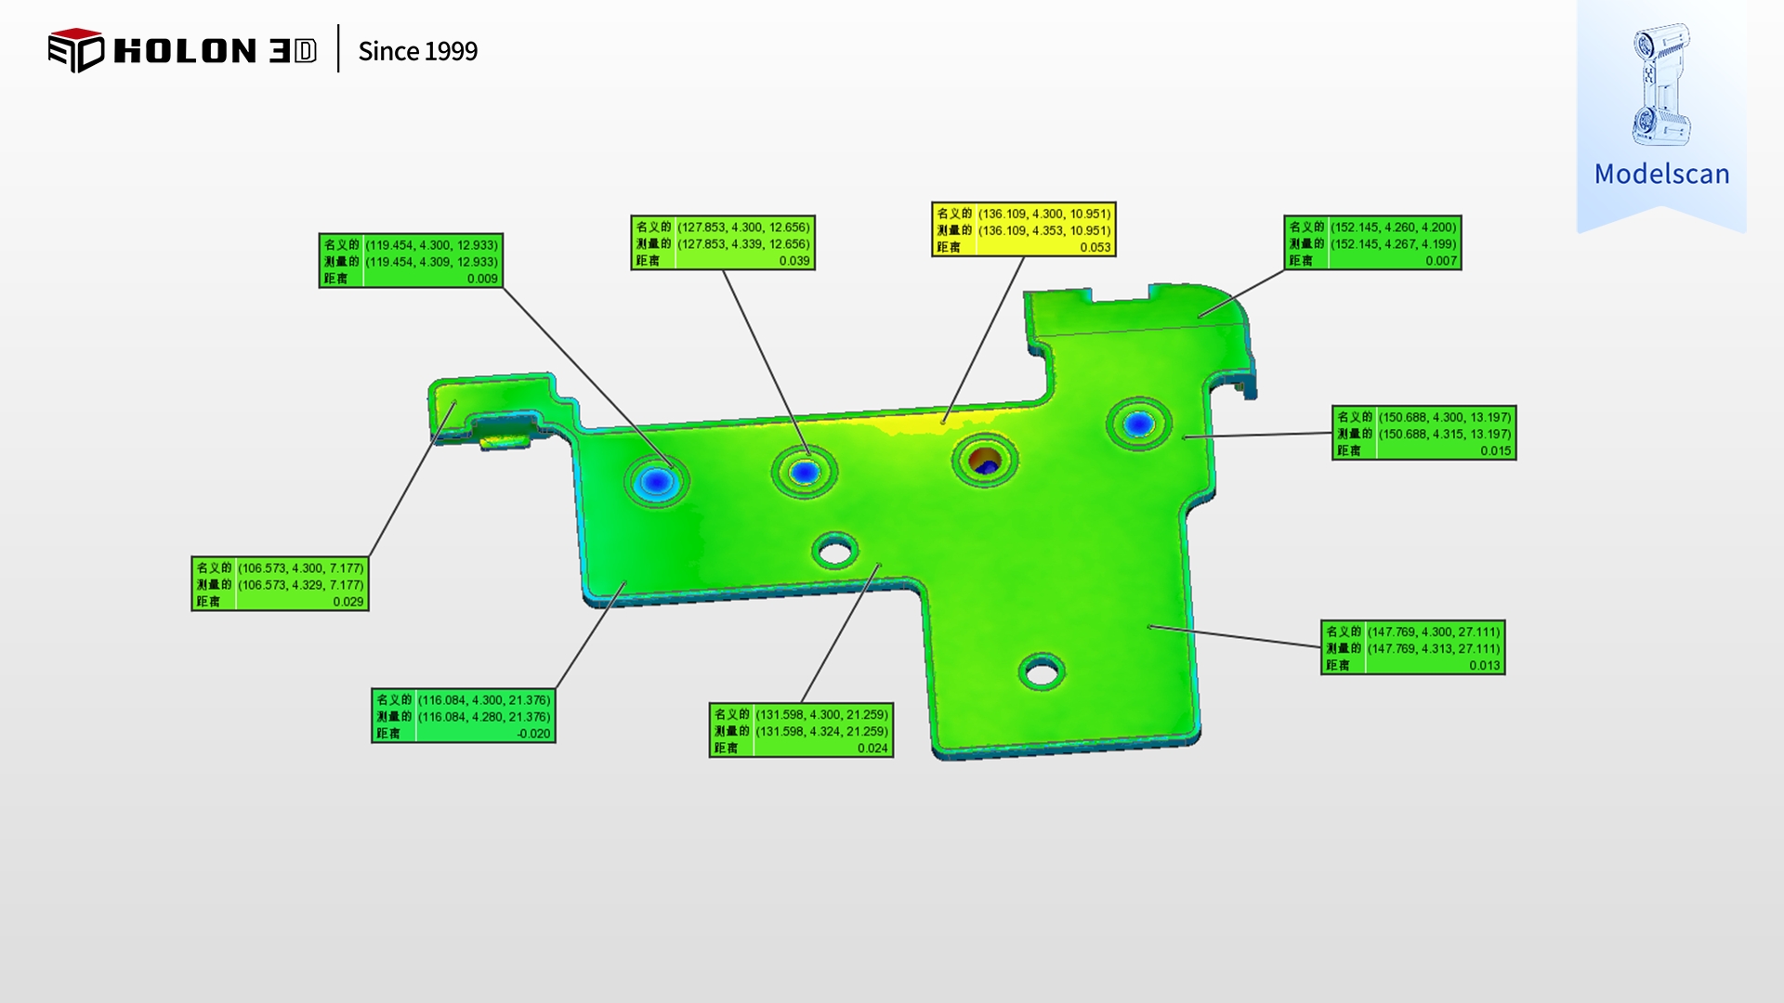1784x1003 pixels.
Task: Click the yellow high-deviation area on the part
Action: 915,425
